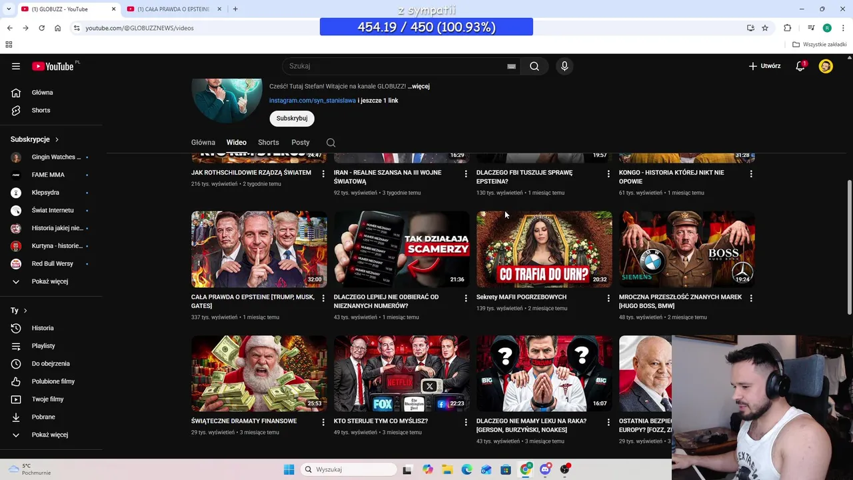Click the page vertical scrollbar
This screenshot has height=480, width=853.
pyautogui.click(x=849, y=249)
